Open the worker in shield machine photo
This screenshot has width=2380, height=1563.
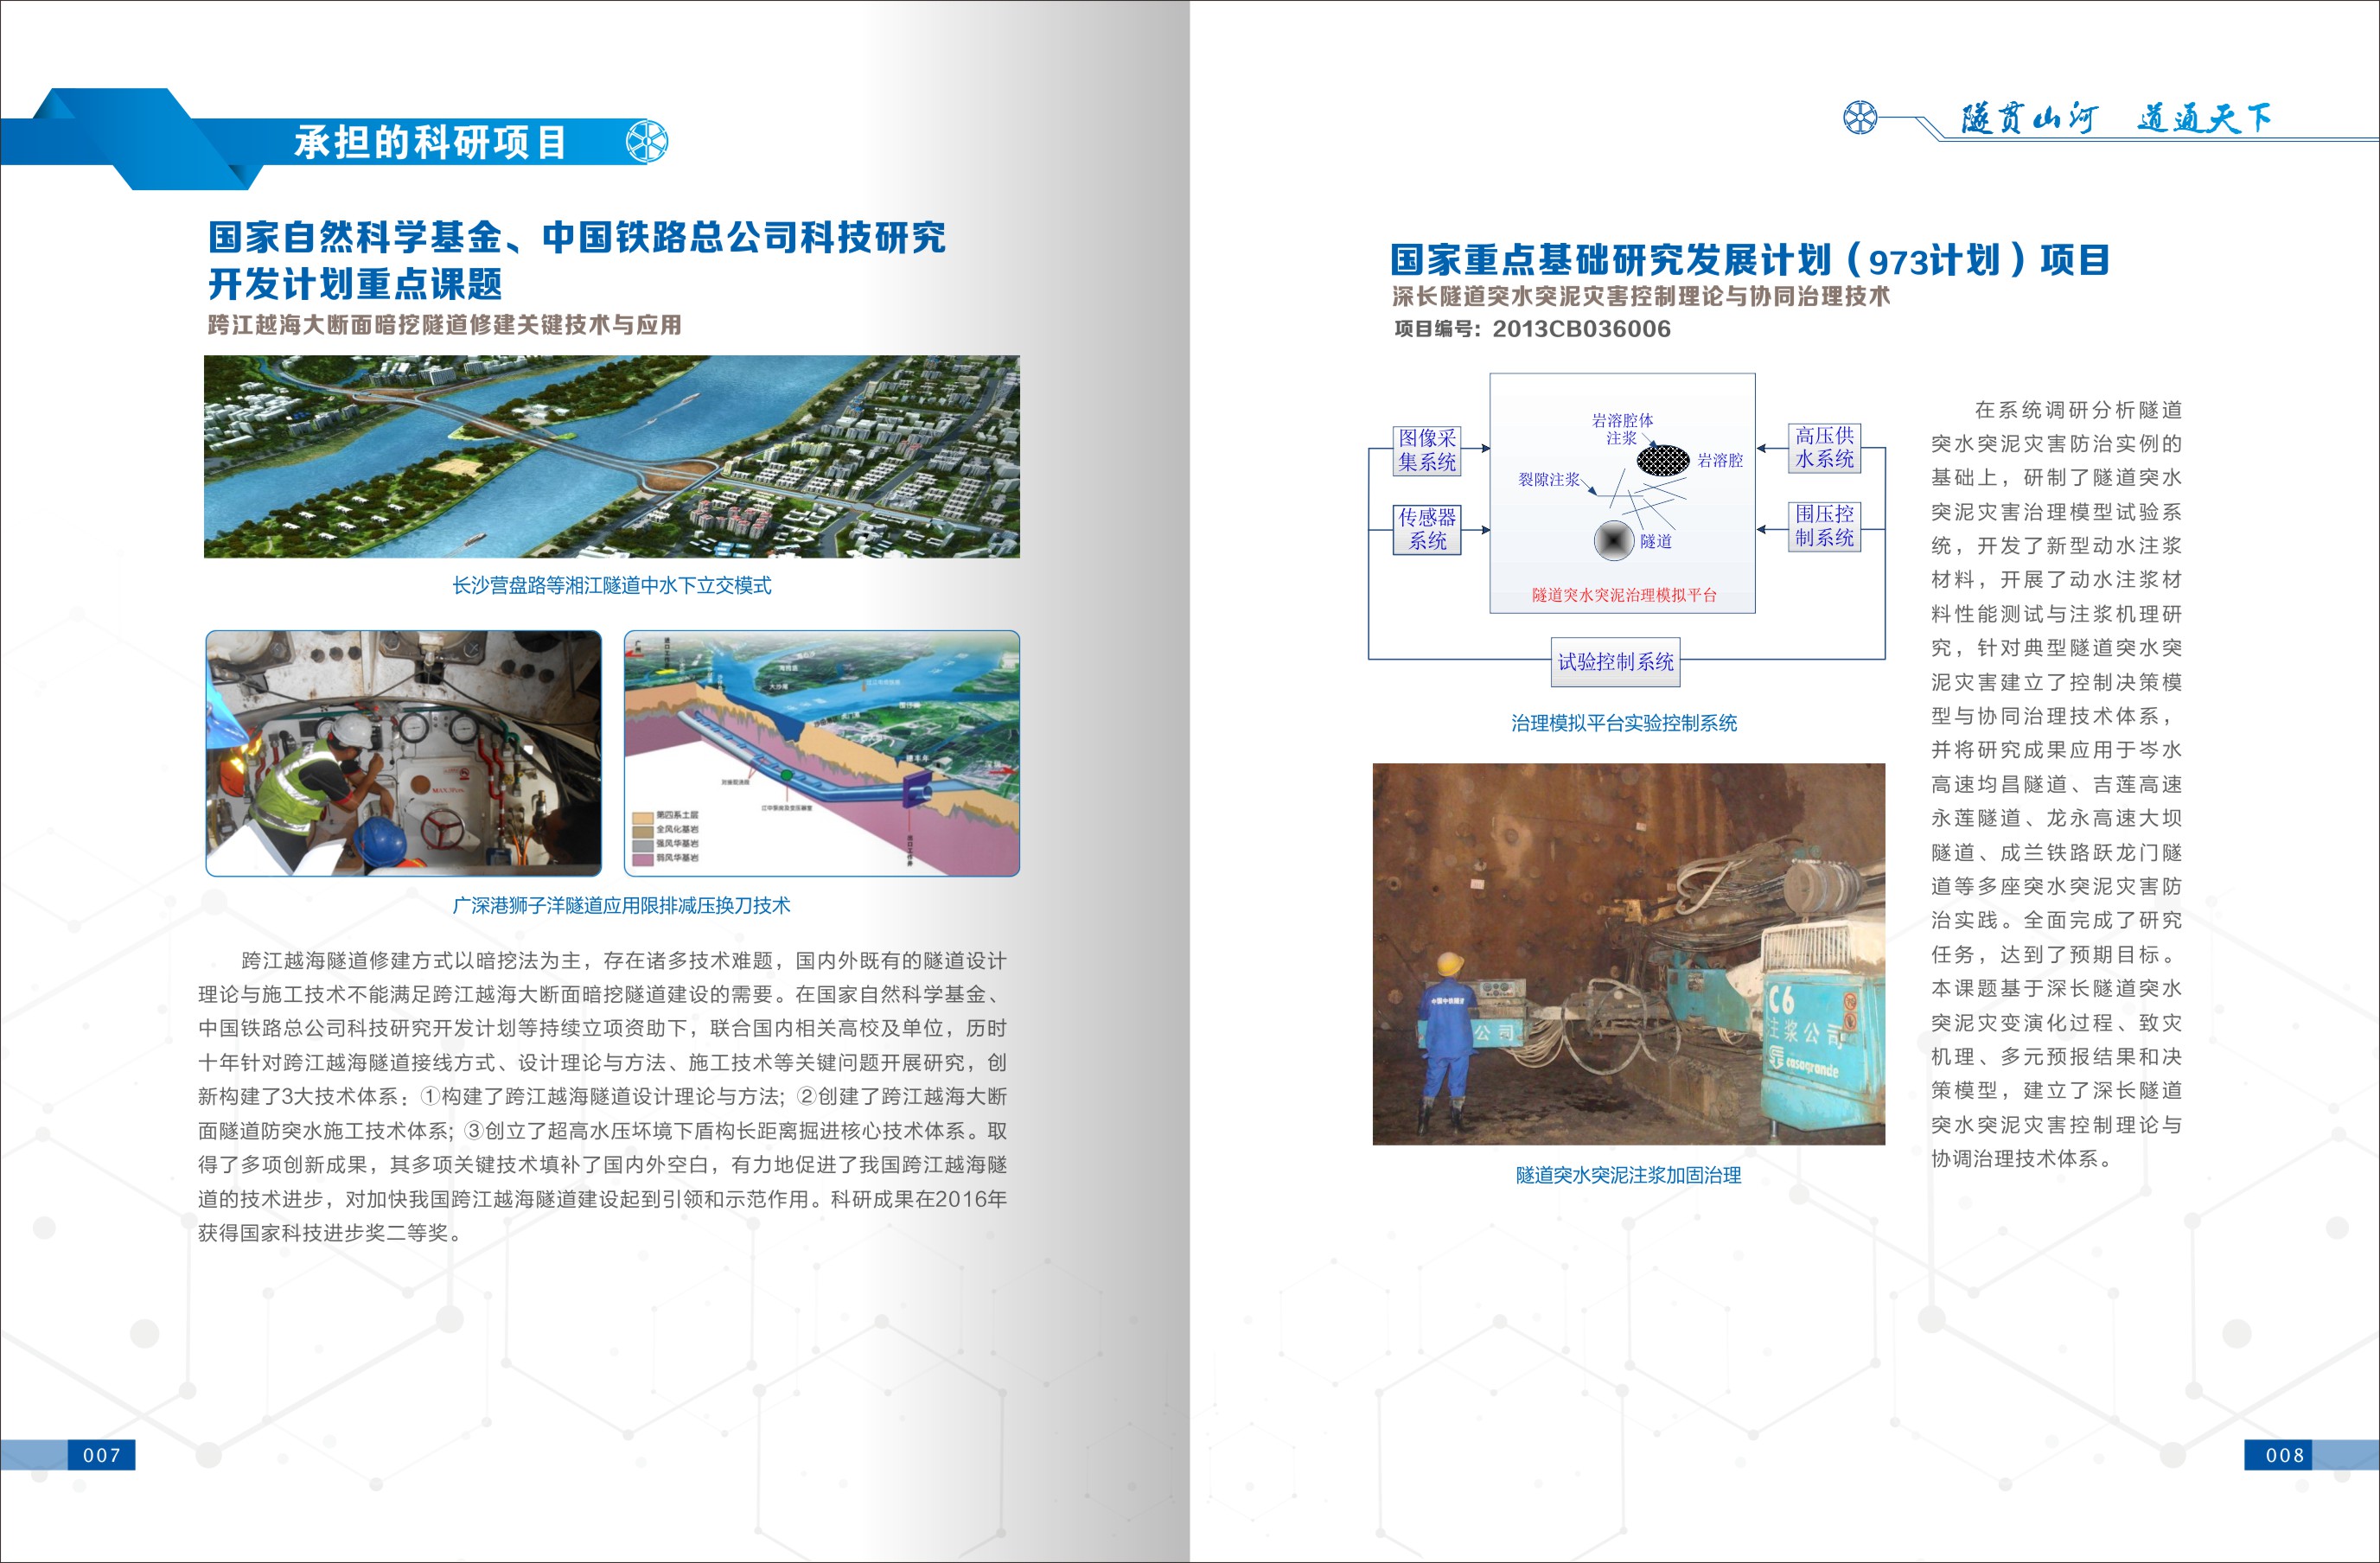point(403,753)
